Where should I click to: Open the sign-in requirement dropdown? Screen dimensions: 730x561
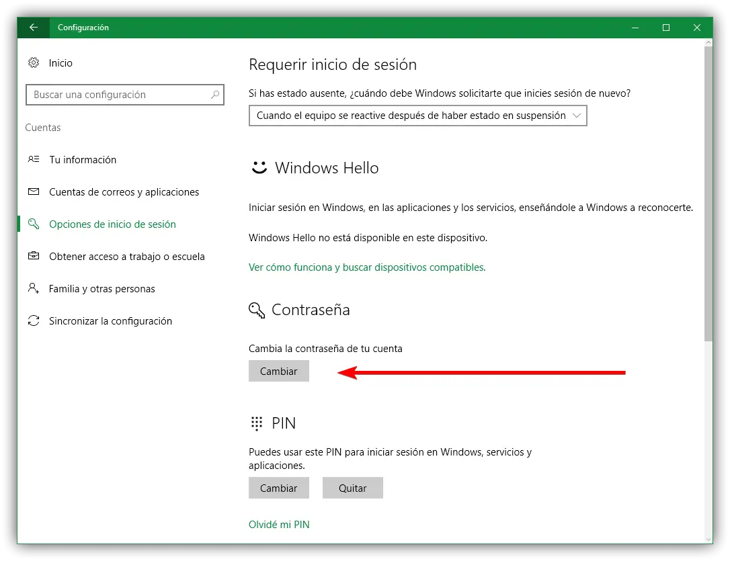[417, 116]
